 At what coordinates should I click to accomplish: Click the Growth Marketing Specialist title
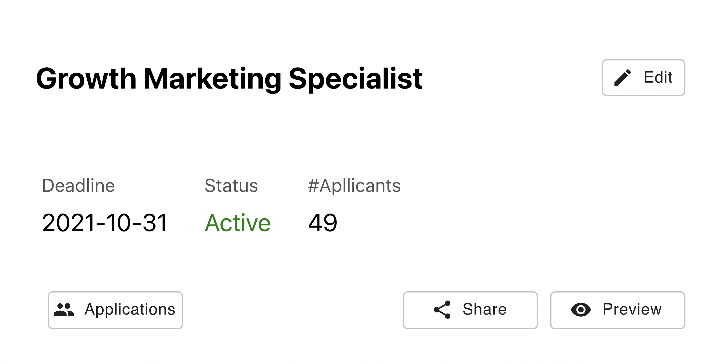coord(229,79)
